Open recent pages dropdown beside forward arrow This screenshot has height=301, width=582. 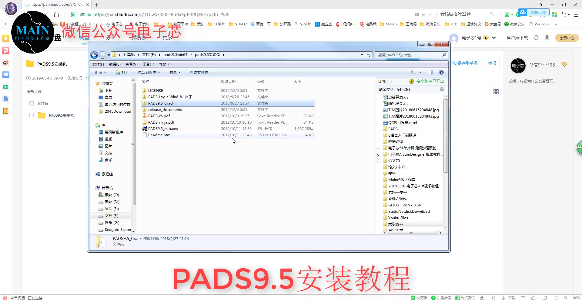coord(109,55)
